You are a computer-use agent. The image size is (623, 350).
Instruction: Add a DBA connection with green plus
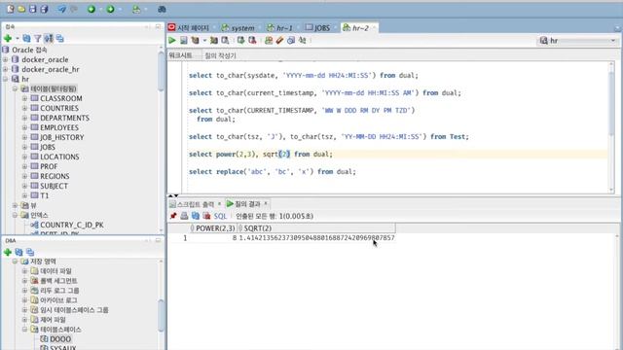pyautogui.click(x=8, y=252)
